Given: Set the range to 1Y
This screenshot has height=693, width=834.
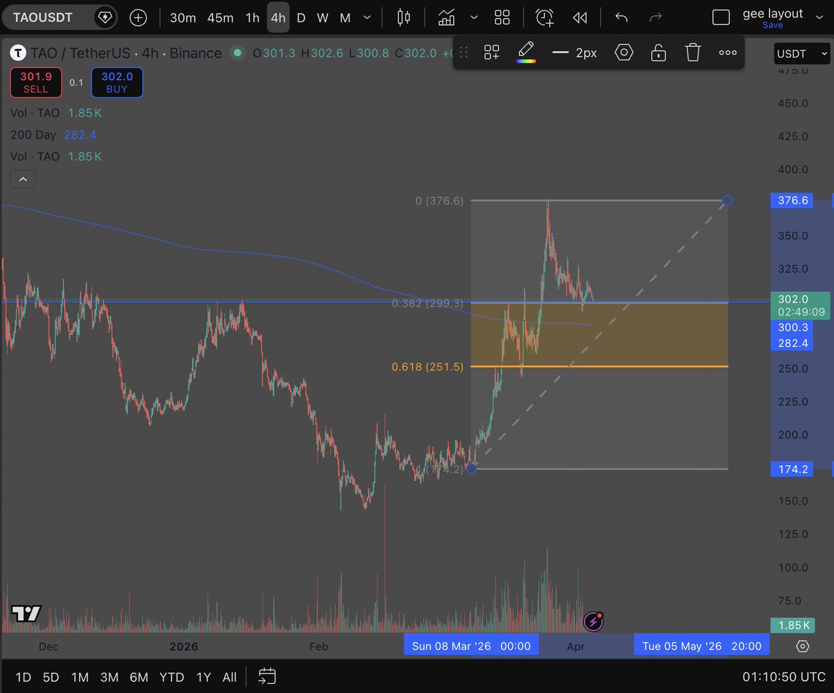Looking at the screenshot, I should 203,677.
